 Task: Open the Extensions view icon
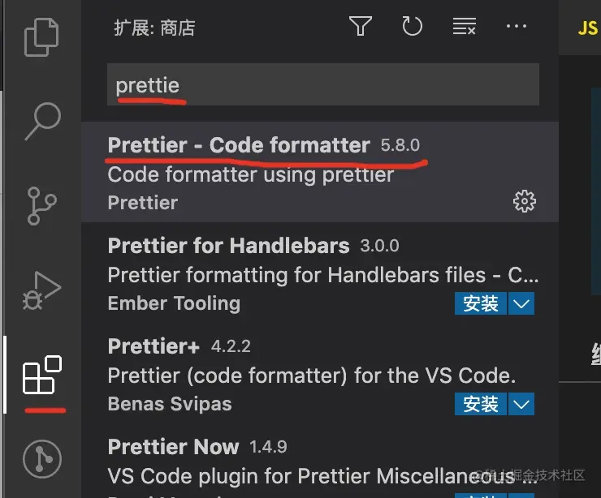click(41, 376)
